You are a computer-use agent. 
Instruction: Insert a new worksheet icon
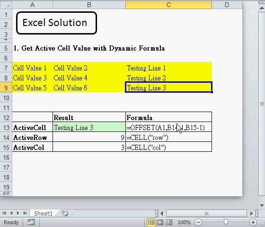(x=65, y=213)
